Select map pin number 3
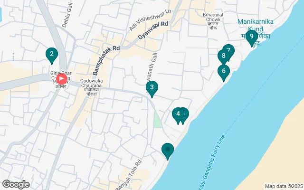This screenshot has width=304, height=190. (x=152, y=89)
